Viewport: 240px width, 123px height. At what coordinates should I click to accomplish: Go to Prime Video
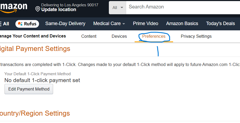point(145,23)
